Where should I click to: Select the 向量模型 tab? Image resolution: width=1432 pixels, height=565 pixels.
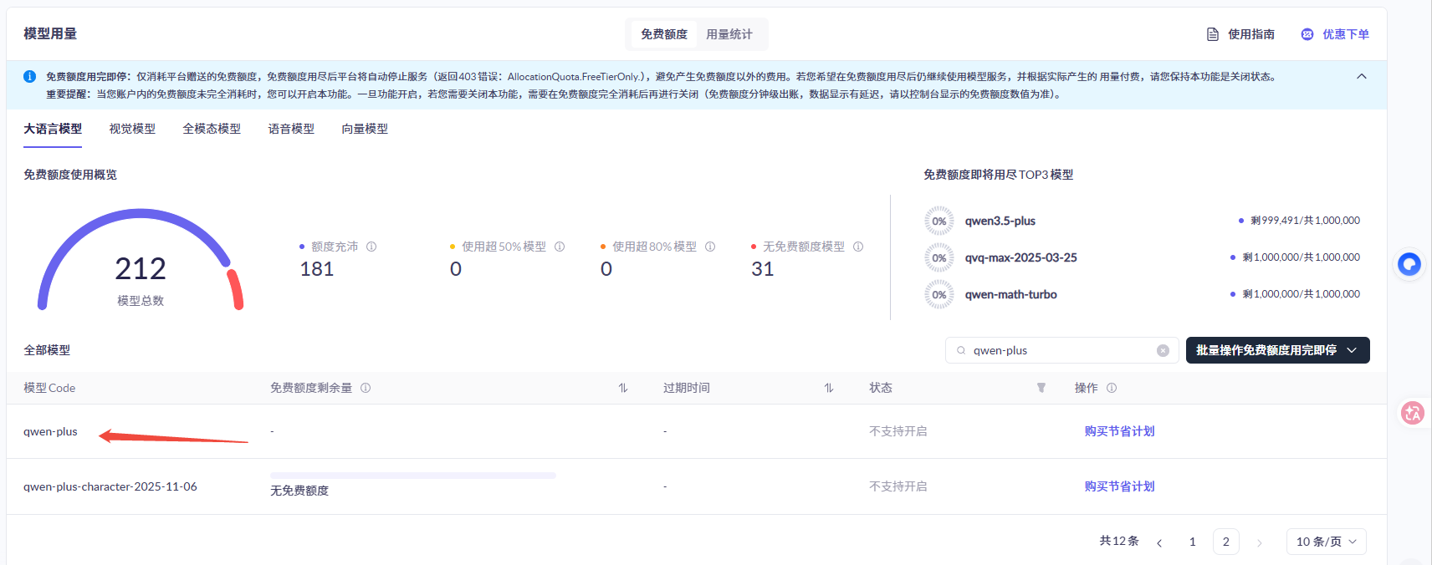[x=365, y=129]
